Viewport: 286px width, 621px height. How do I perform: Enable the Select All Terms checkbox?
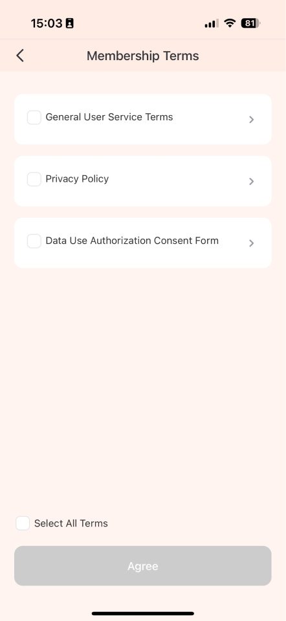23,523
